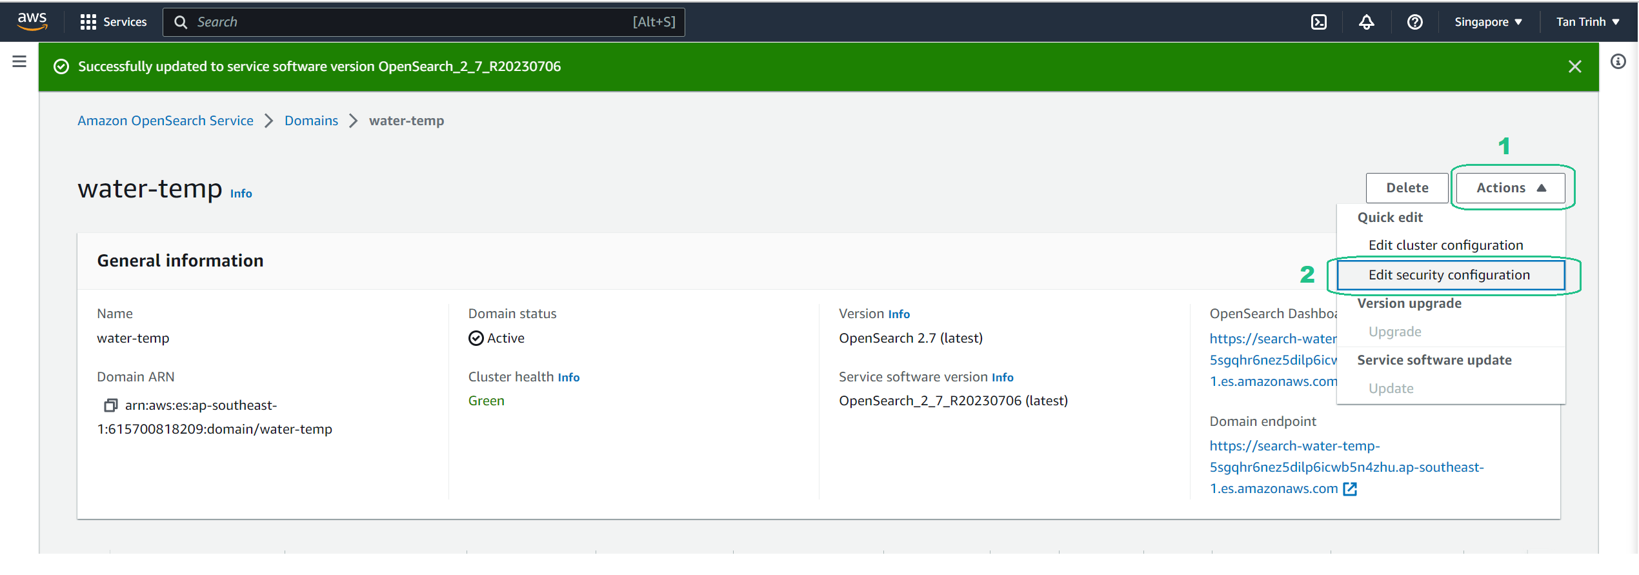Screen dimensions: 1639x575
Task: Open Info link next to water-temp title
Action: tap(241, 194)
